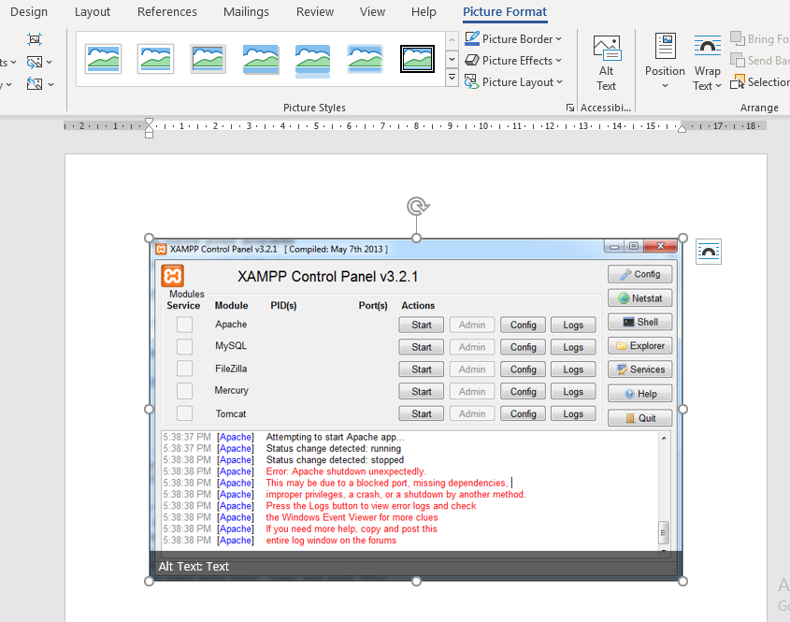This screenshot has height=622, width=790.
Task: Switch to the Layout tab
Action: [x=93, y=11]
